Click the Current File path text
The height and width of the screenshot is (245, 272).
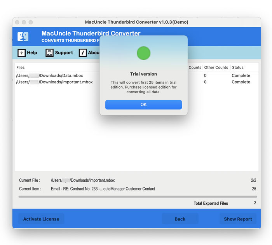click(x=83, y=180)
